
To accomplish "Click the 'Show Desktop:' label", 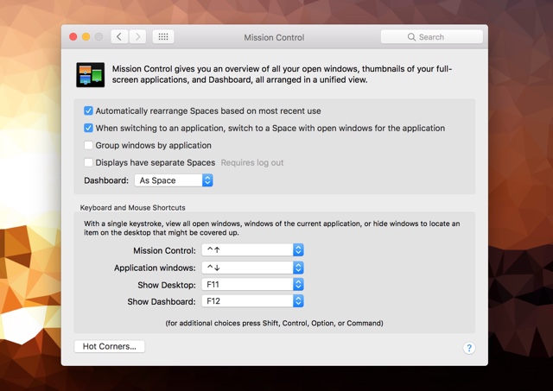I will pos(167,285).
